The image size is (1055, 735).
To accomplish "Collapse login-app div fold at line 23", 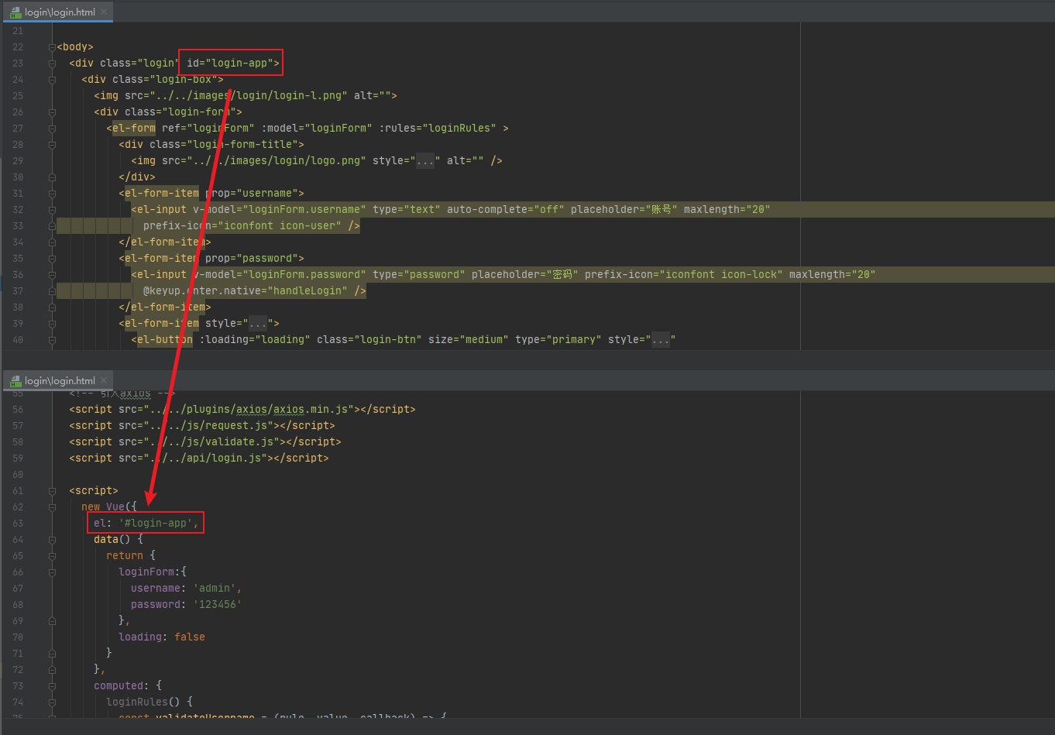I will pos(52,64).
